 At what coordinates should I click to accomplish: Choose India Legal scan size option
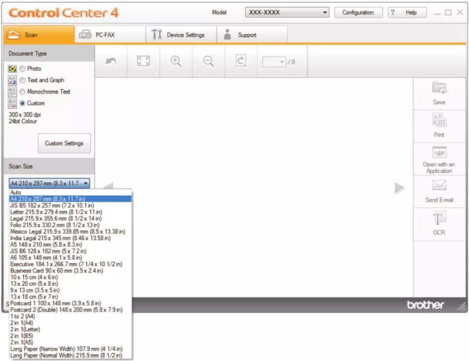[70, 238]
